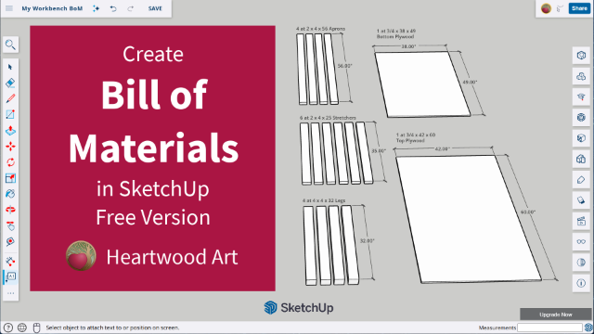Select the Rectangle tool
The width and height of the screenshot is (594, 334).
[x=10, y=114]
